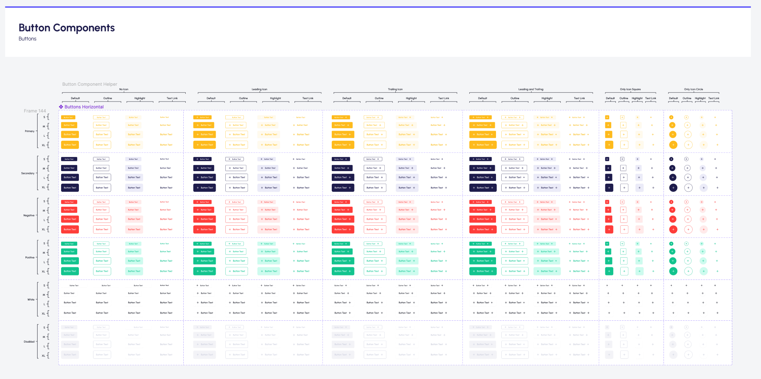This screenshot has width=761, height=379.
Task: Select the XL red highlight square icon button
Action: click(640, 230)
